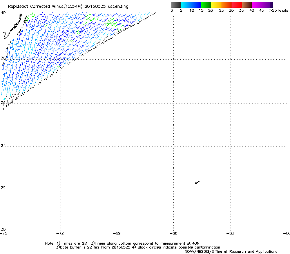Click the longitude label -66

[x=174, y=233]
